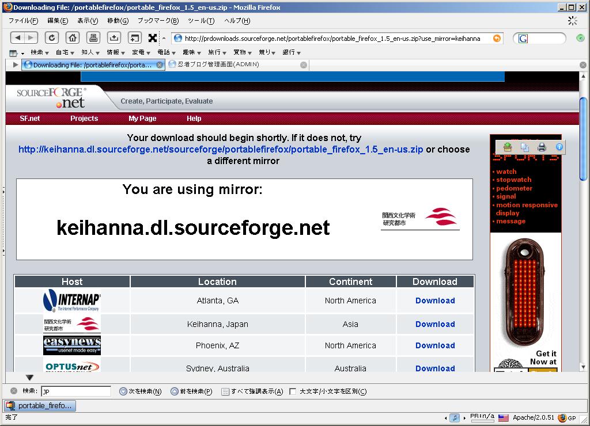The image size is (590, 426).
Task: Click the green icon at toolbar right edge
Action: 580,38
